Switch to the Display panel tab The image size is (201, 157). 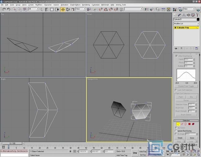point(193,15)
